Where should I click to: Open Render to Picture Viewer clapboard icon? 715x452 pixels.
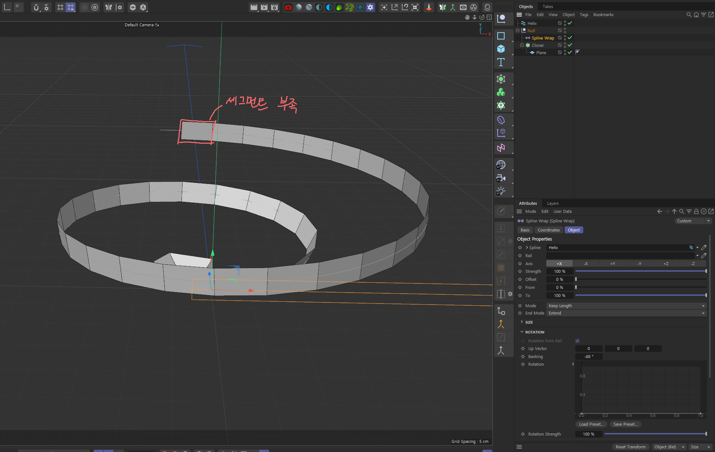point(264,7)
